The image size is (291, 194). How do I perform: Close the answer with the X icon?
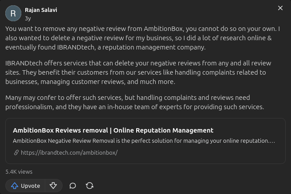click(x=280, y=8)
